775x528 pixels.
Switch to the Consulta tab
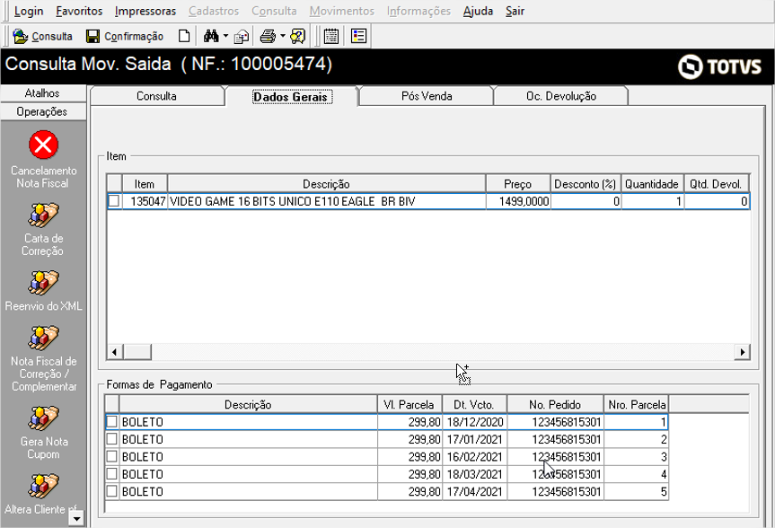(x=156, y=96)
